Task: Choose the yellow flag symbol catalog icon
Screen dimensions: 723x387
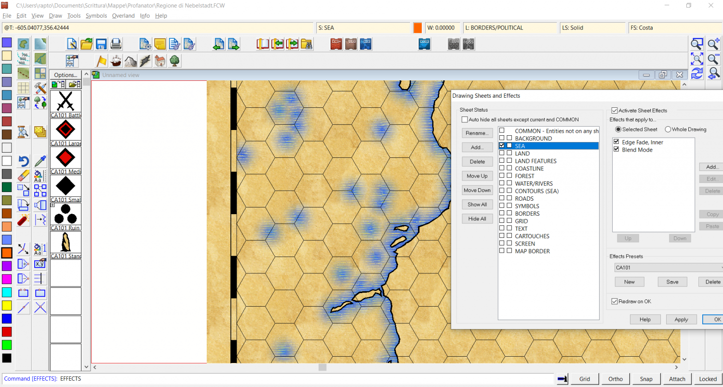Action: click(x=101, y=61)
